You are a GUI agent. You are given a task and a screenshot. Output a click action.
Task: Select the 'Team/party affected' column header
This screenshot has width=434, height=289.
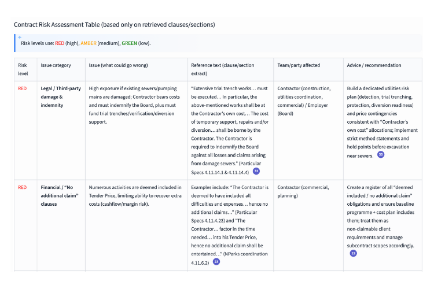pyautogui.click(x=299, y=65)
